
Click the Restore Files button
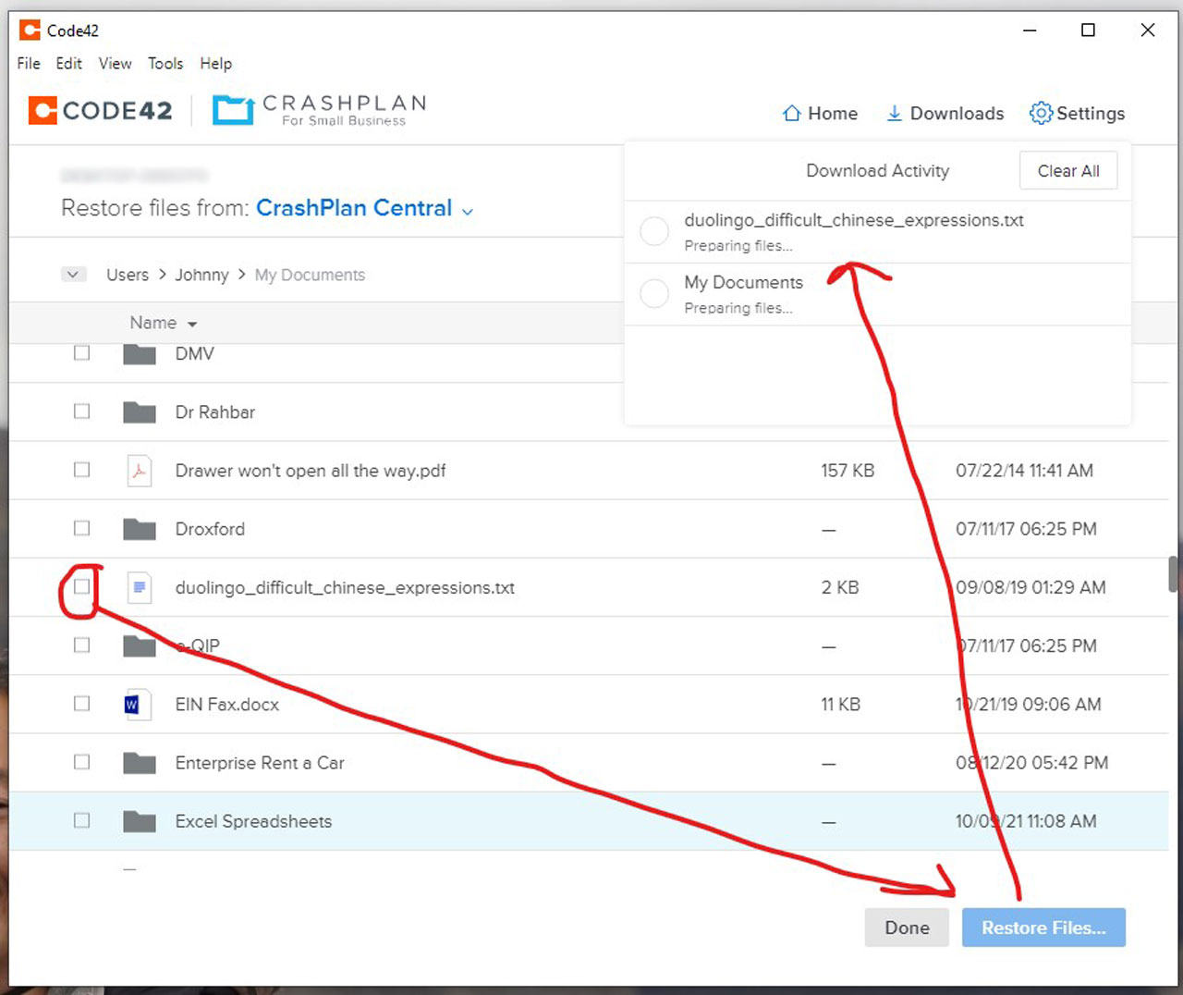click(x=1043, y=927)
